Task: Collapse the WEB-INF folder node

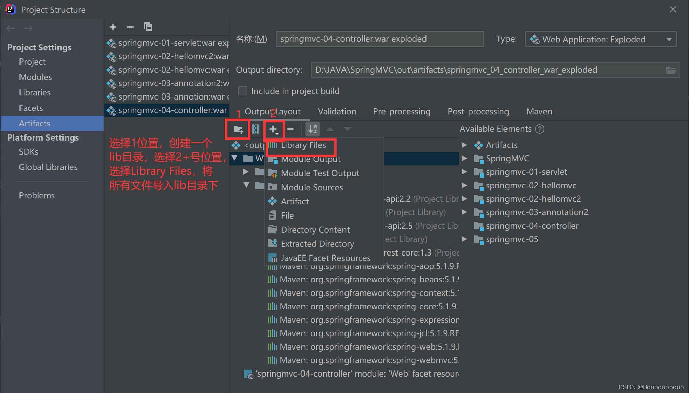Action: (235, 158)
